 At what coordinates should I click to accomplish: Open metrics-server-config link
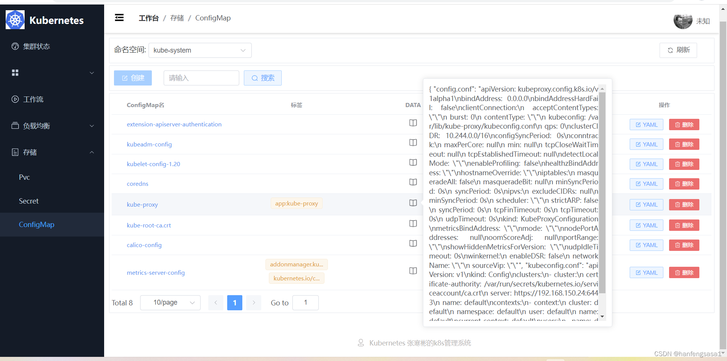pos(156,272)
